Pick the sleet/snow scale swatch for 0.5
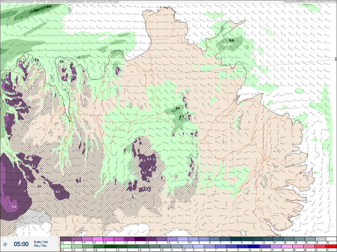The image size is (337, 252). coord(98,239)
